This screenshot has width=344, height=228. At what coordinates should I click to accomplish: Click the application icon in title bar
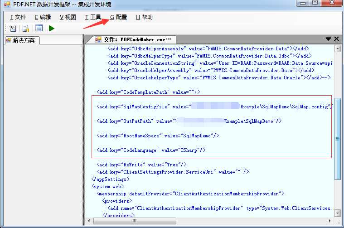(x=7, y=4)
